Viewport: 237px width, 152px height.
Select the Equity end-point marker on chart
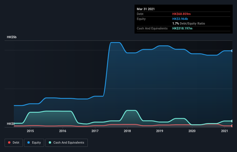coord(232,51)
